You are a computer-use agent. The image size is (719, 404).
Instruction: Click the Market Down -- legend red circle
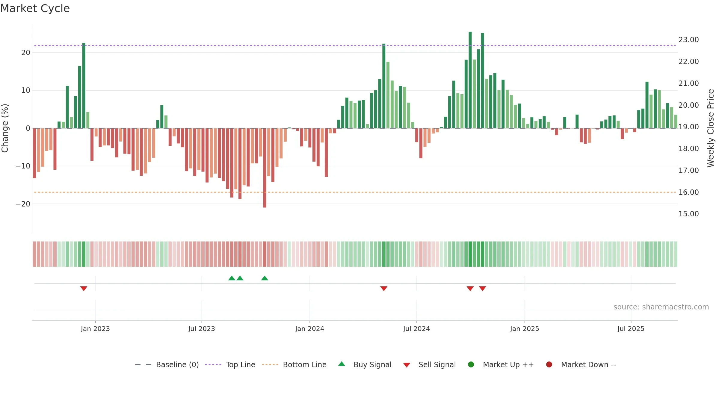pyautogui.click(x=549, y=364)
